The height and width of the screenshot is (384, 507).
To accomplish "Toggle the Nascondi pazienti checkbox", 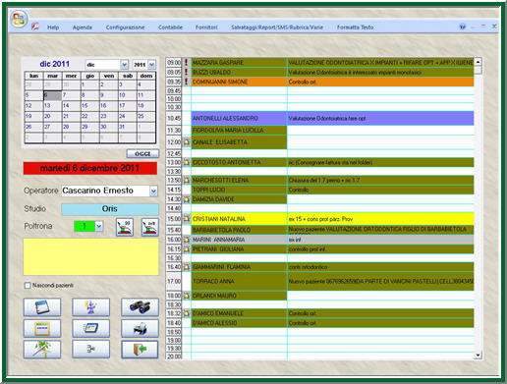I will tap(28, 286).
